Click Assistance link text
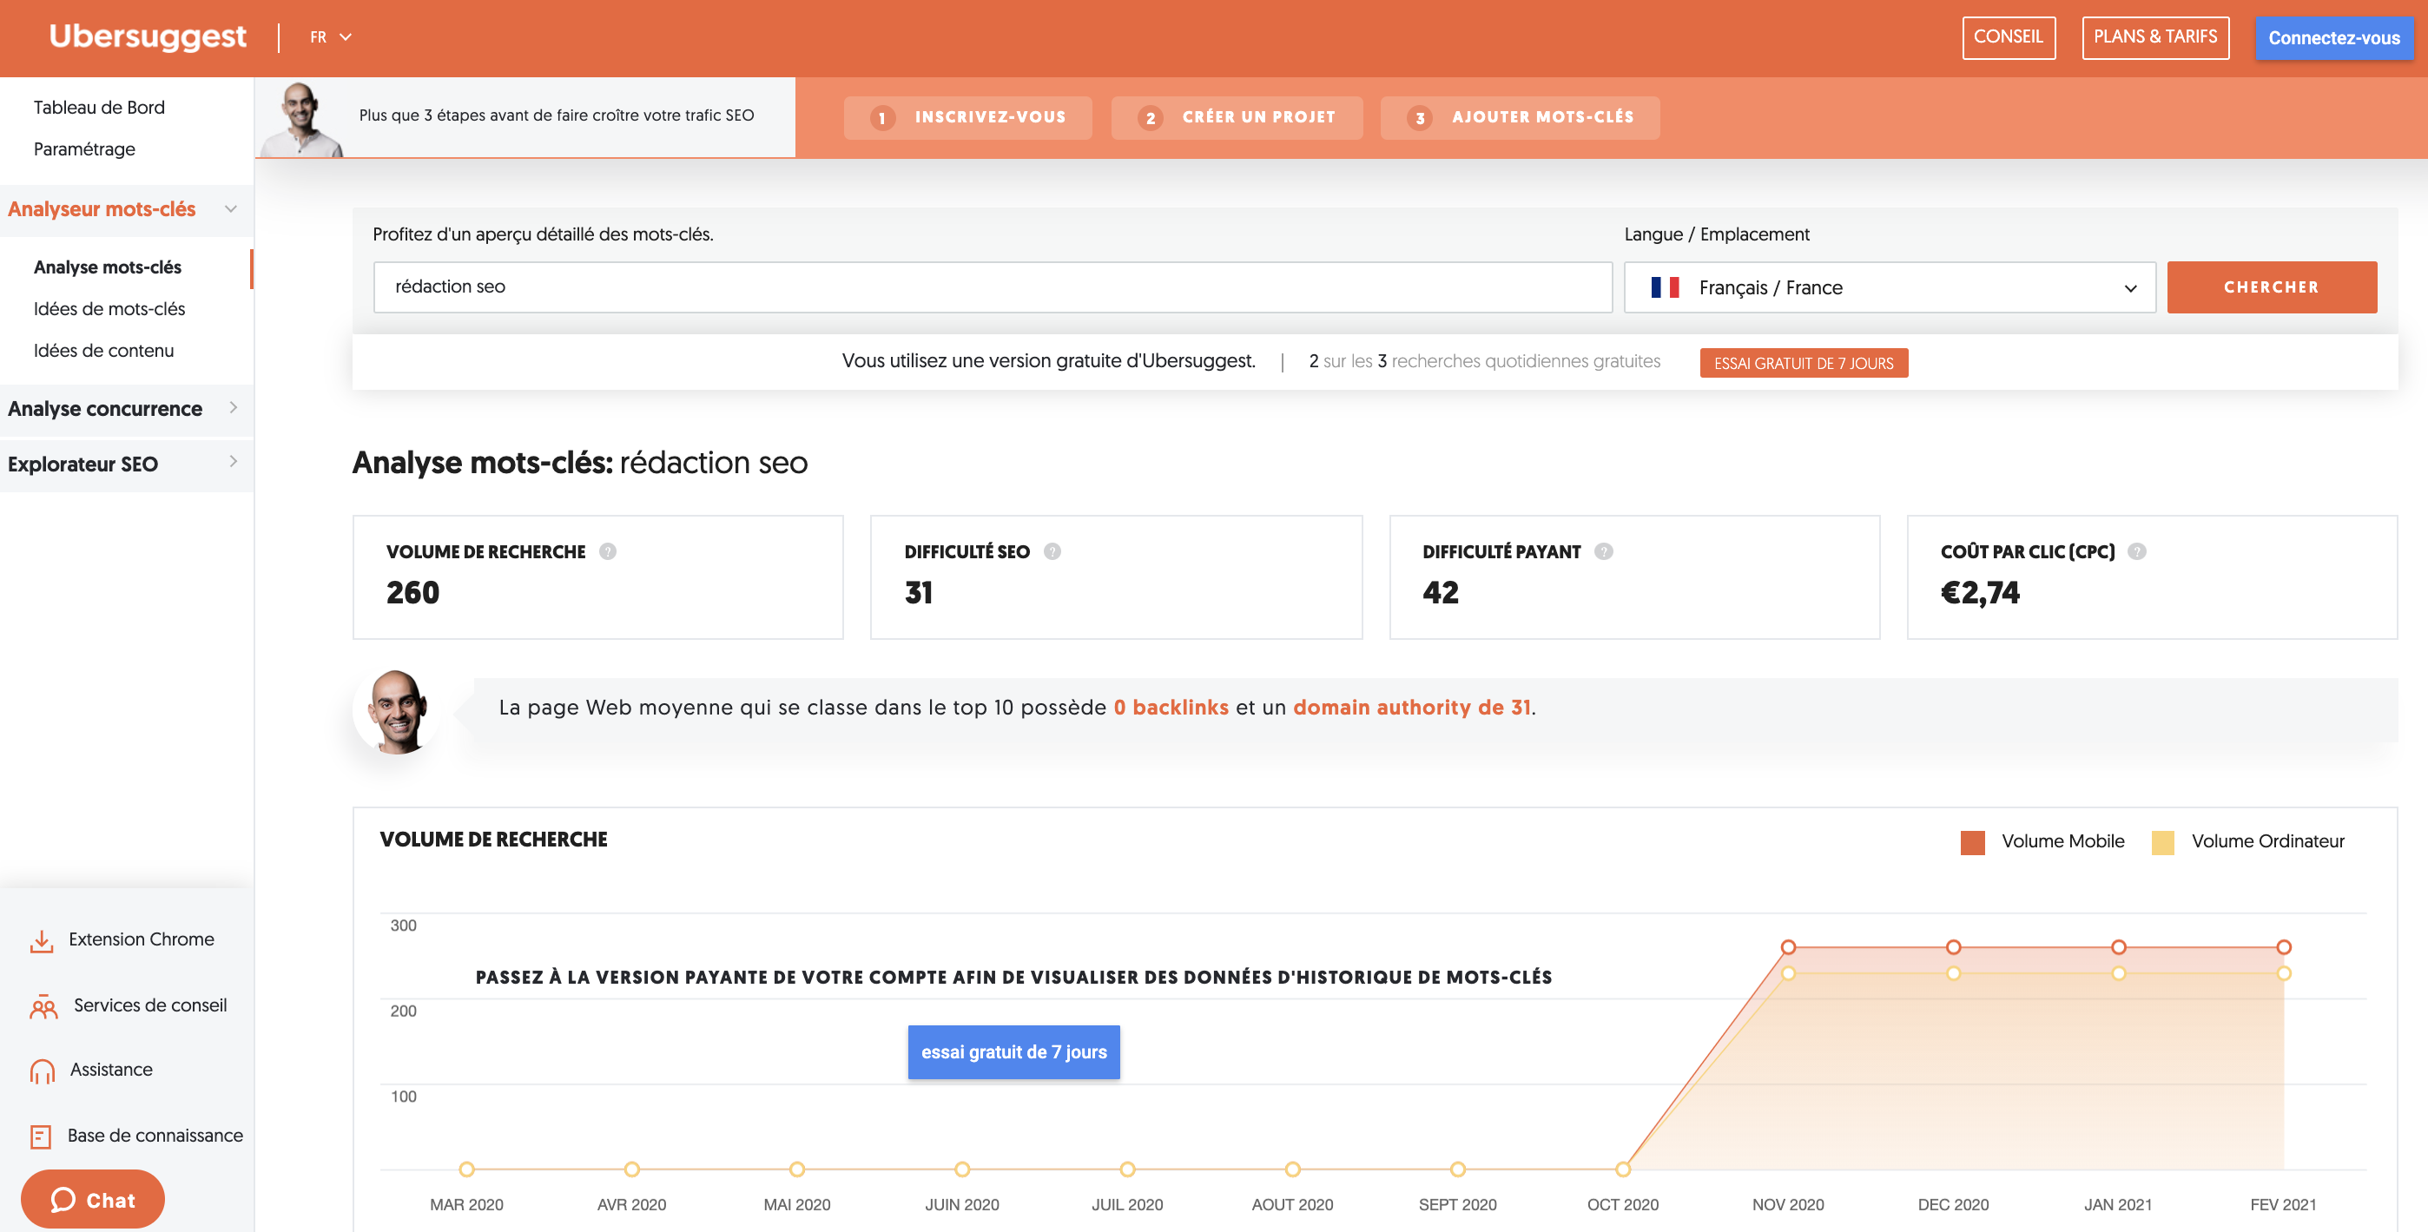Screen dimensions: 2428x1232 coord(111,1070)
